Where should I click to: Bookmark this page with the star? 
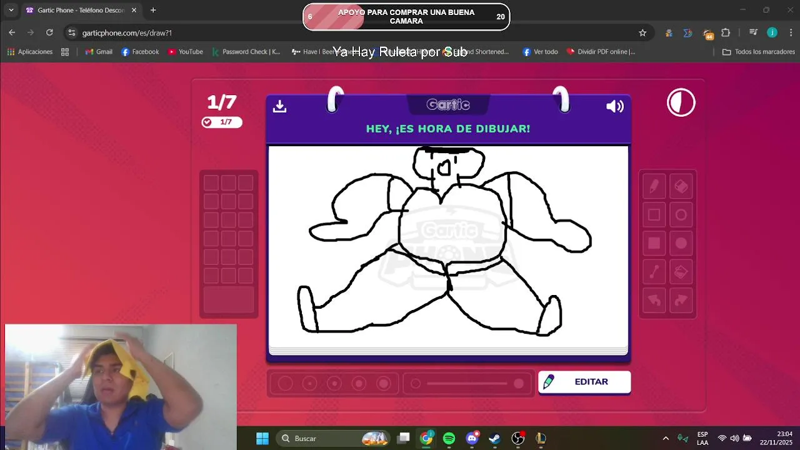(x=642, y=32)
